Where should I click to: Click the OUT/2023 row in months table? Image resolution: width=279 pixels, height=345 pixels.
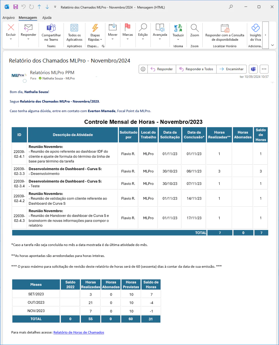86,302
